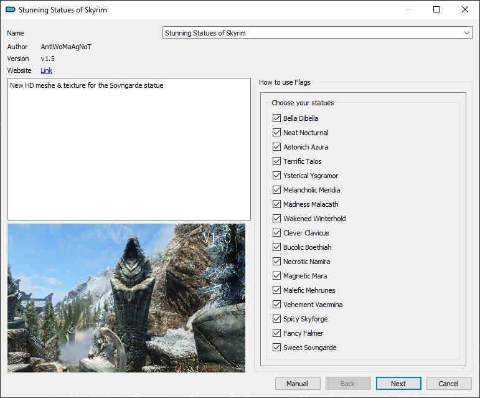Toggle Fancy Falmer checkbox
480x398 pixels.
276,333
